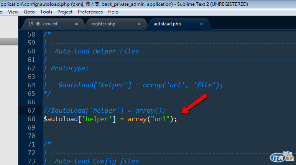Click line number 64 in gutter
This screenshot has width=296, height=165.
31,85
